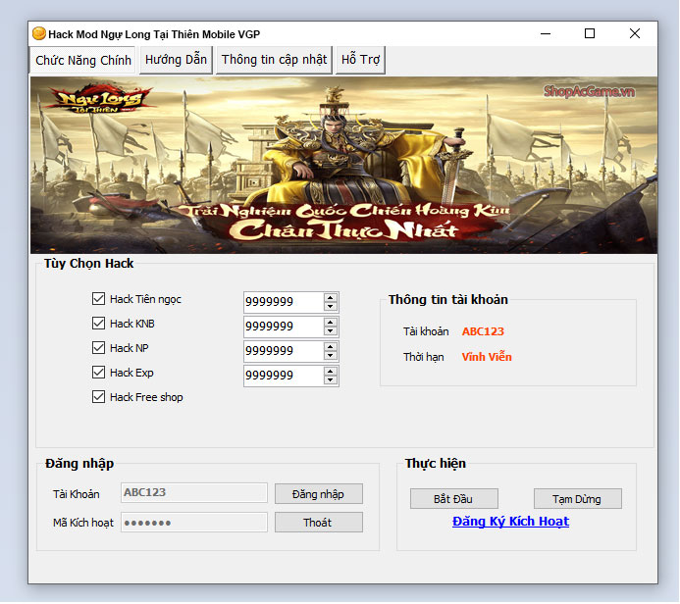Decrease the Hack KNB value with down arrow
680x604 pixels.
click(331, 331)
